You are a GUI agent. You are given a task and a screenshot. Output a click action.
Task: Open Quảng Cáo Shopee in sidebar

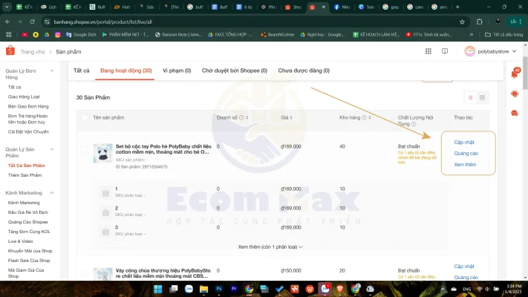28,222
